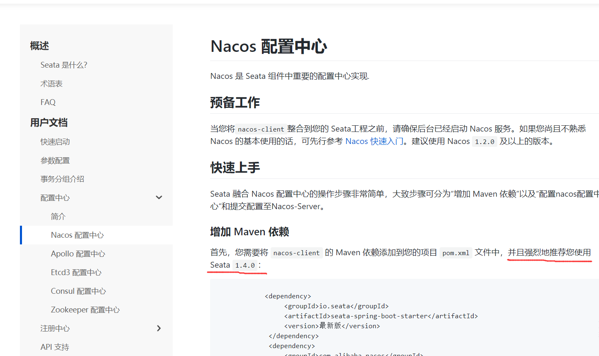Open the Apollo 配置中心 page
The height and width of the screenshot is (356, 599).
point(78,254)
